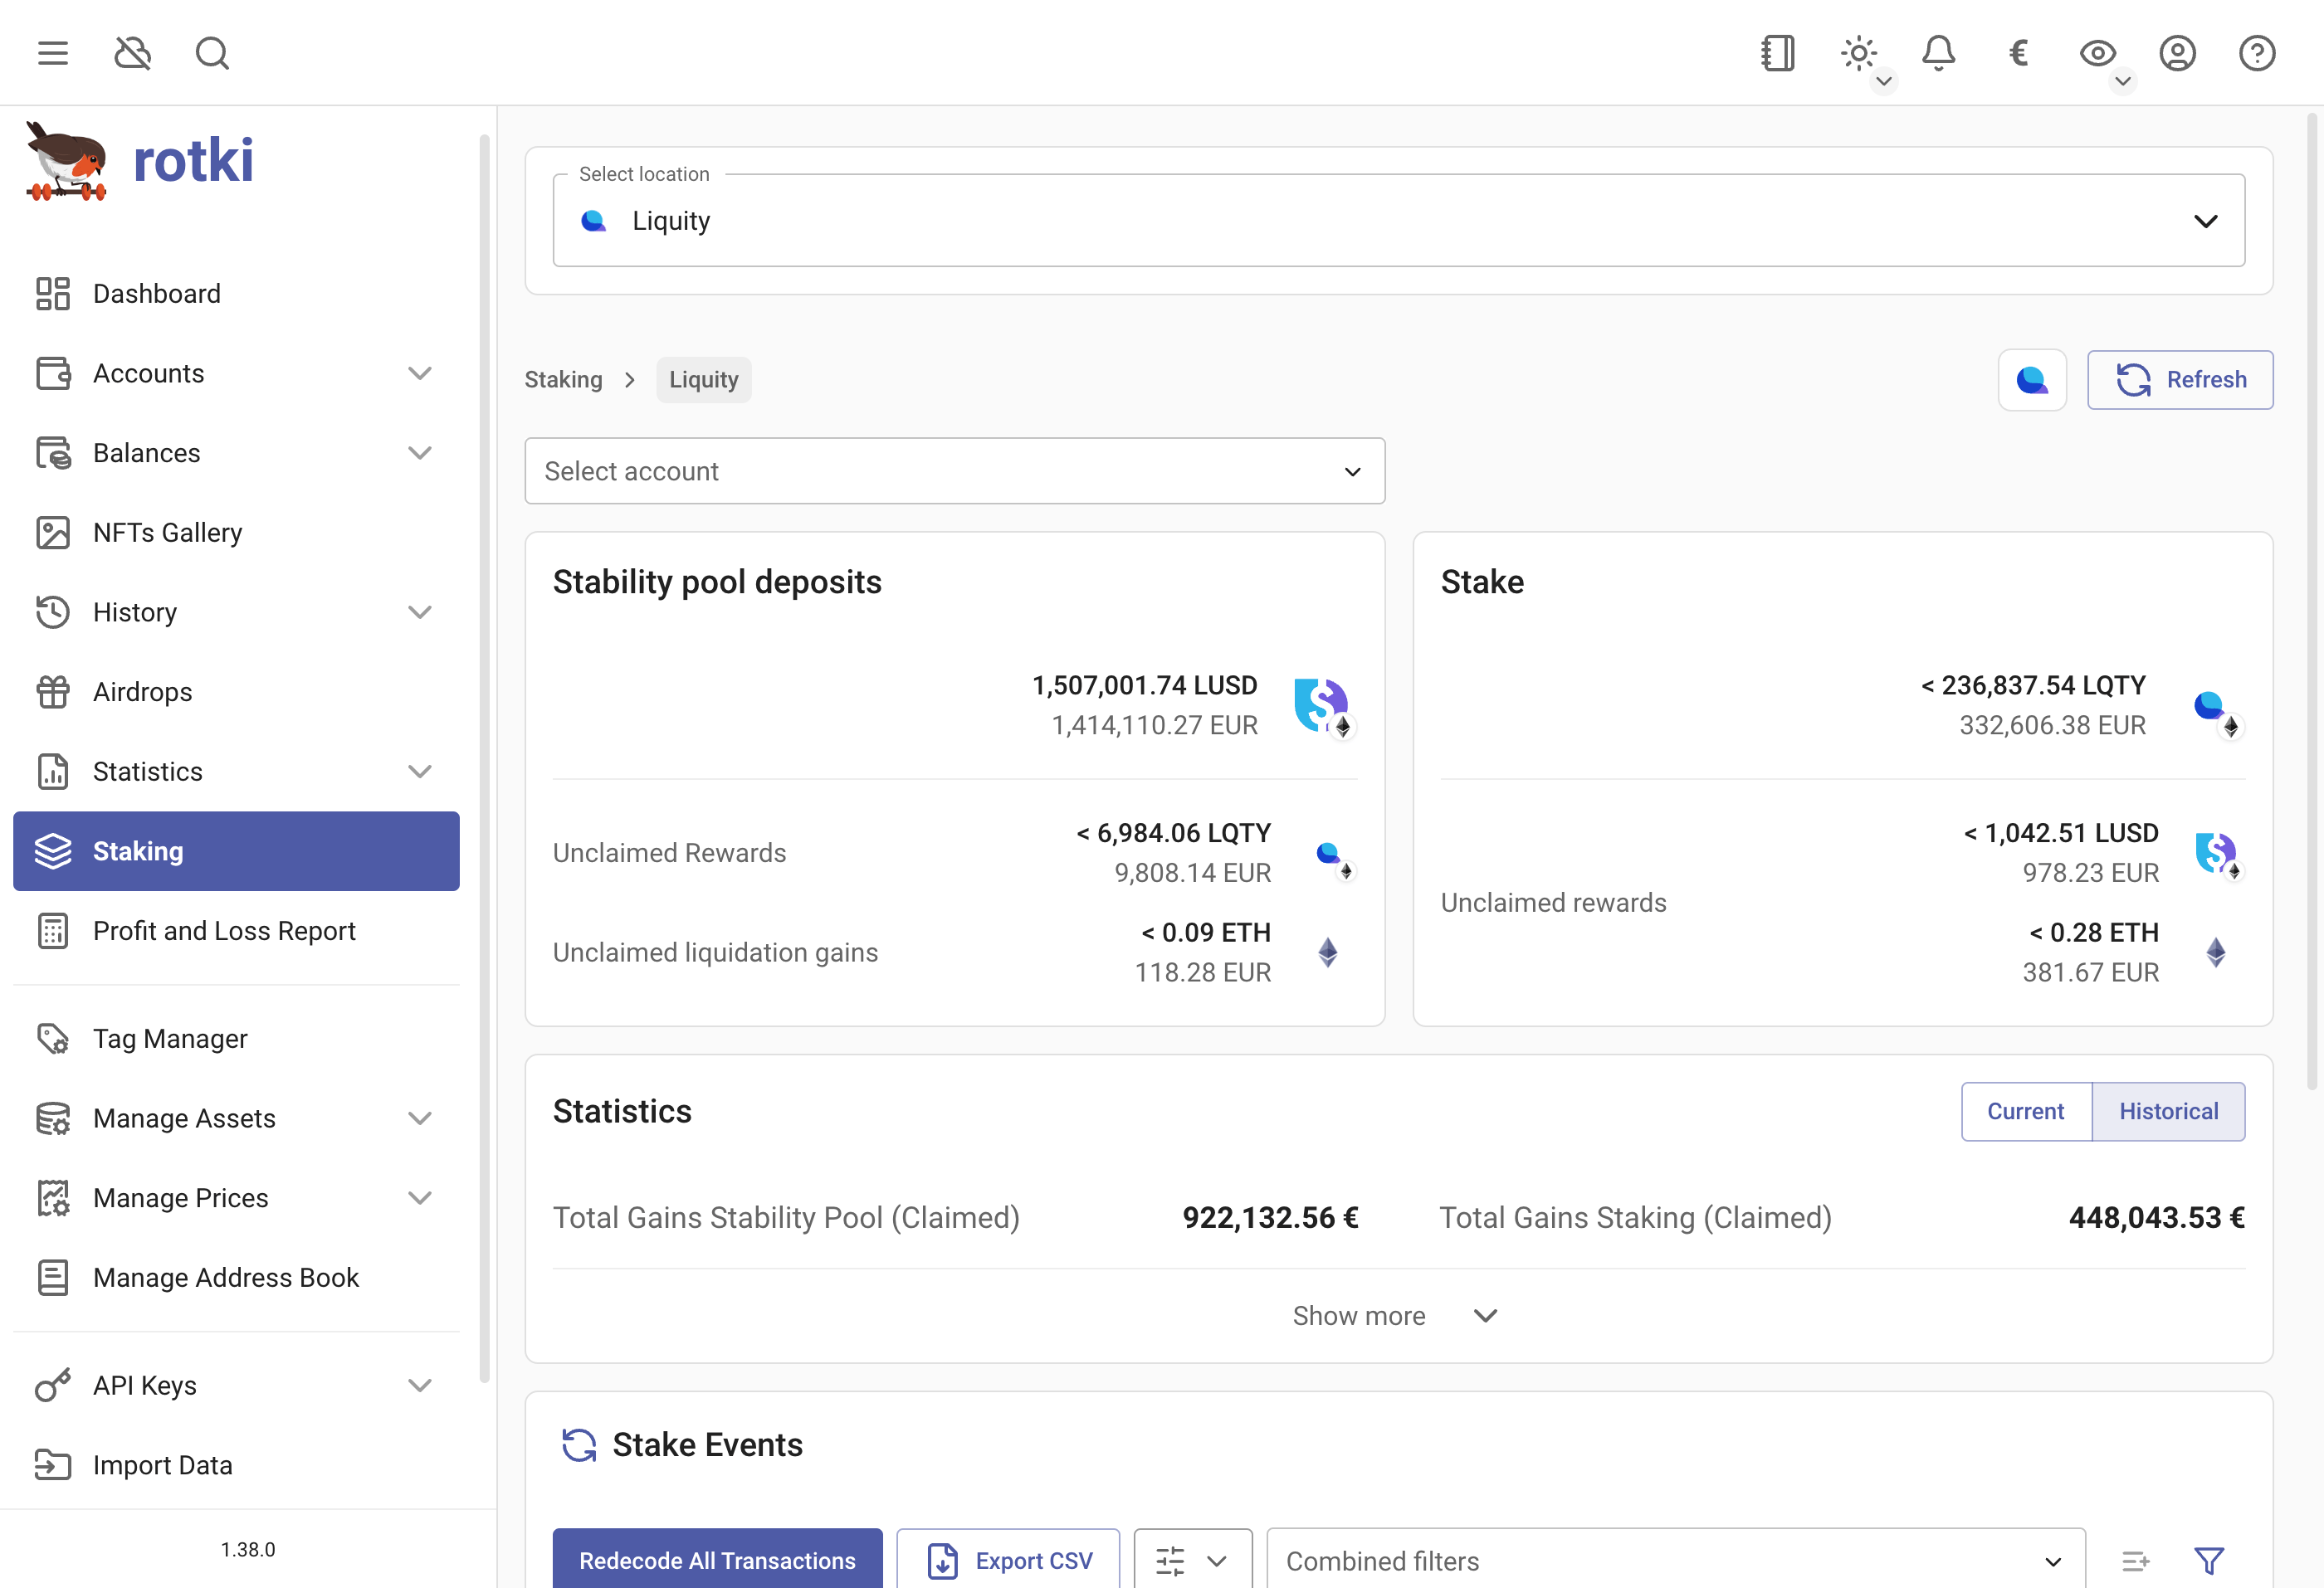The image size is (2324, 1588).
Task: Expand the API Keys menu
Action: pos(236,1385)
